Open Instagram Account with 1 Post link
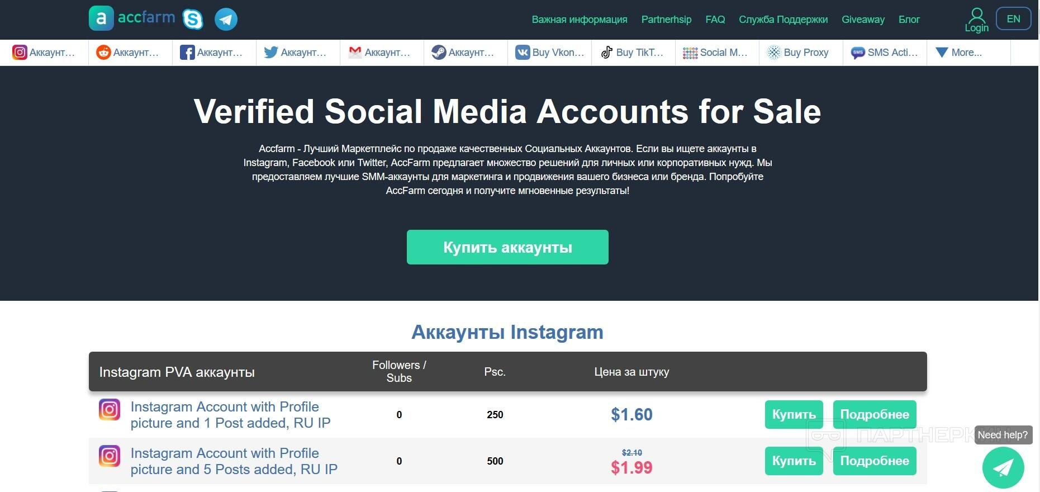The height and width of the screenshot is (492, 1040). [230, 415]
